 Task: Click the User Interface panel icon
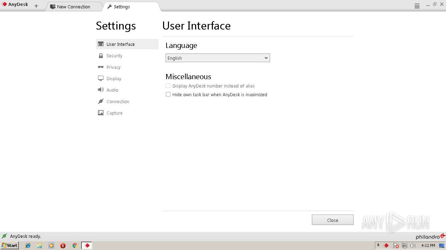click(x=101, y=44)
